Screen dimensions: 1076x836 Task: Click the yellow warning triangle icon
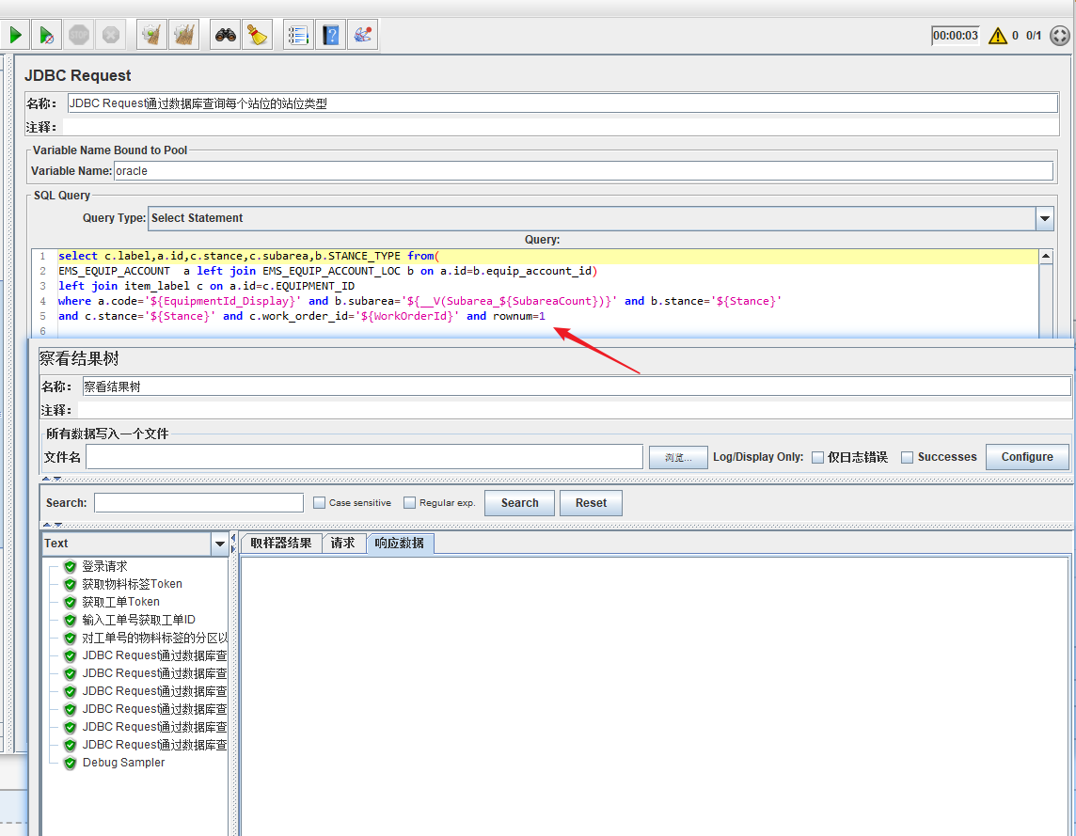click(997, 35)
